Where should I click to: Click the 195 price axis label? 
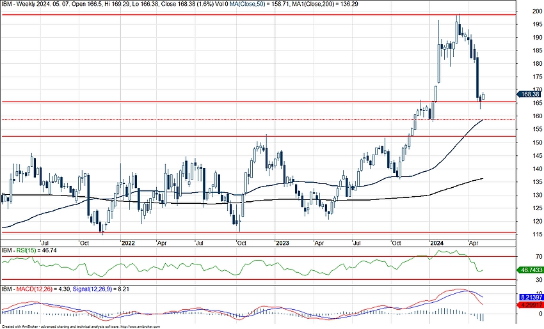point(537,24)
